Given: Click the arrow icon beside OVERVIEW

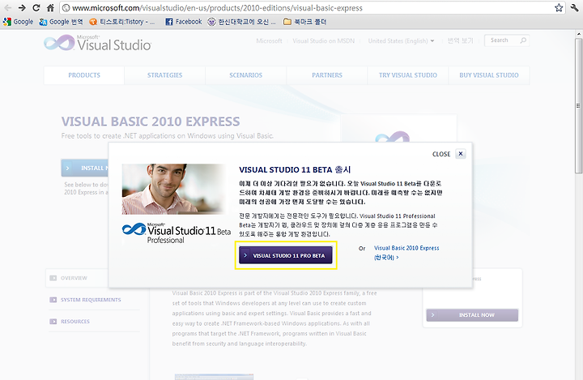Looking at the screenshot, I should coord(53,278).
